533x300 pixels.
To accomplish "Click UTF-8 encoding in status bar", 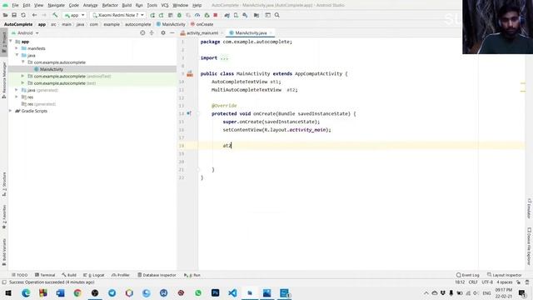I will pos(487,282).
